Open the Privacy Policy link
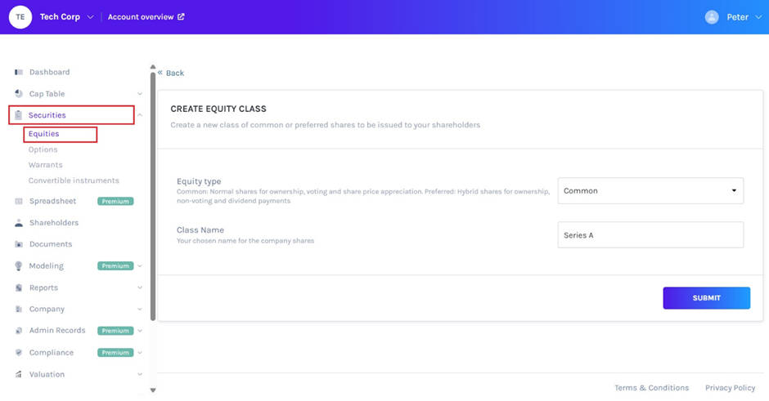 [x=730, y=388]
